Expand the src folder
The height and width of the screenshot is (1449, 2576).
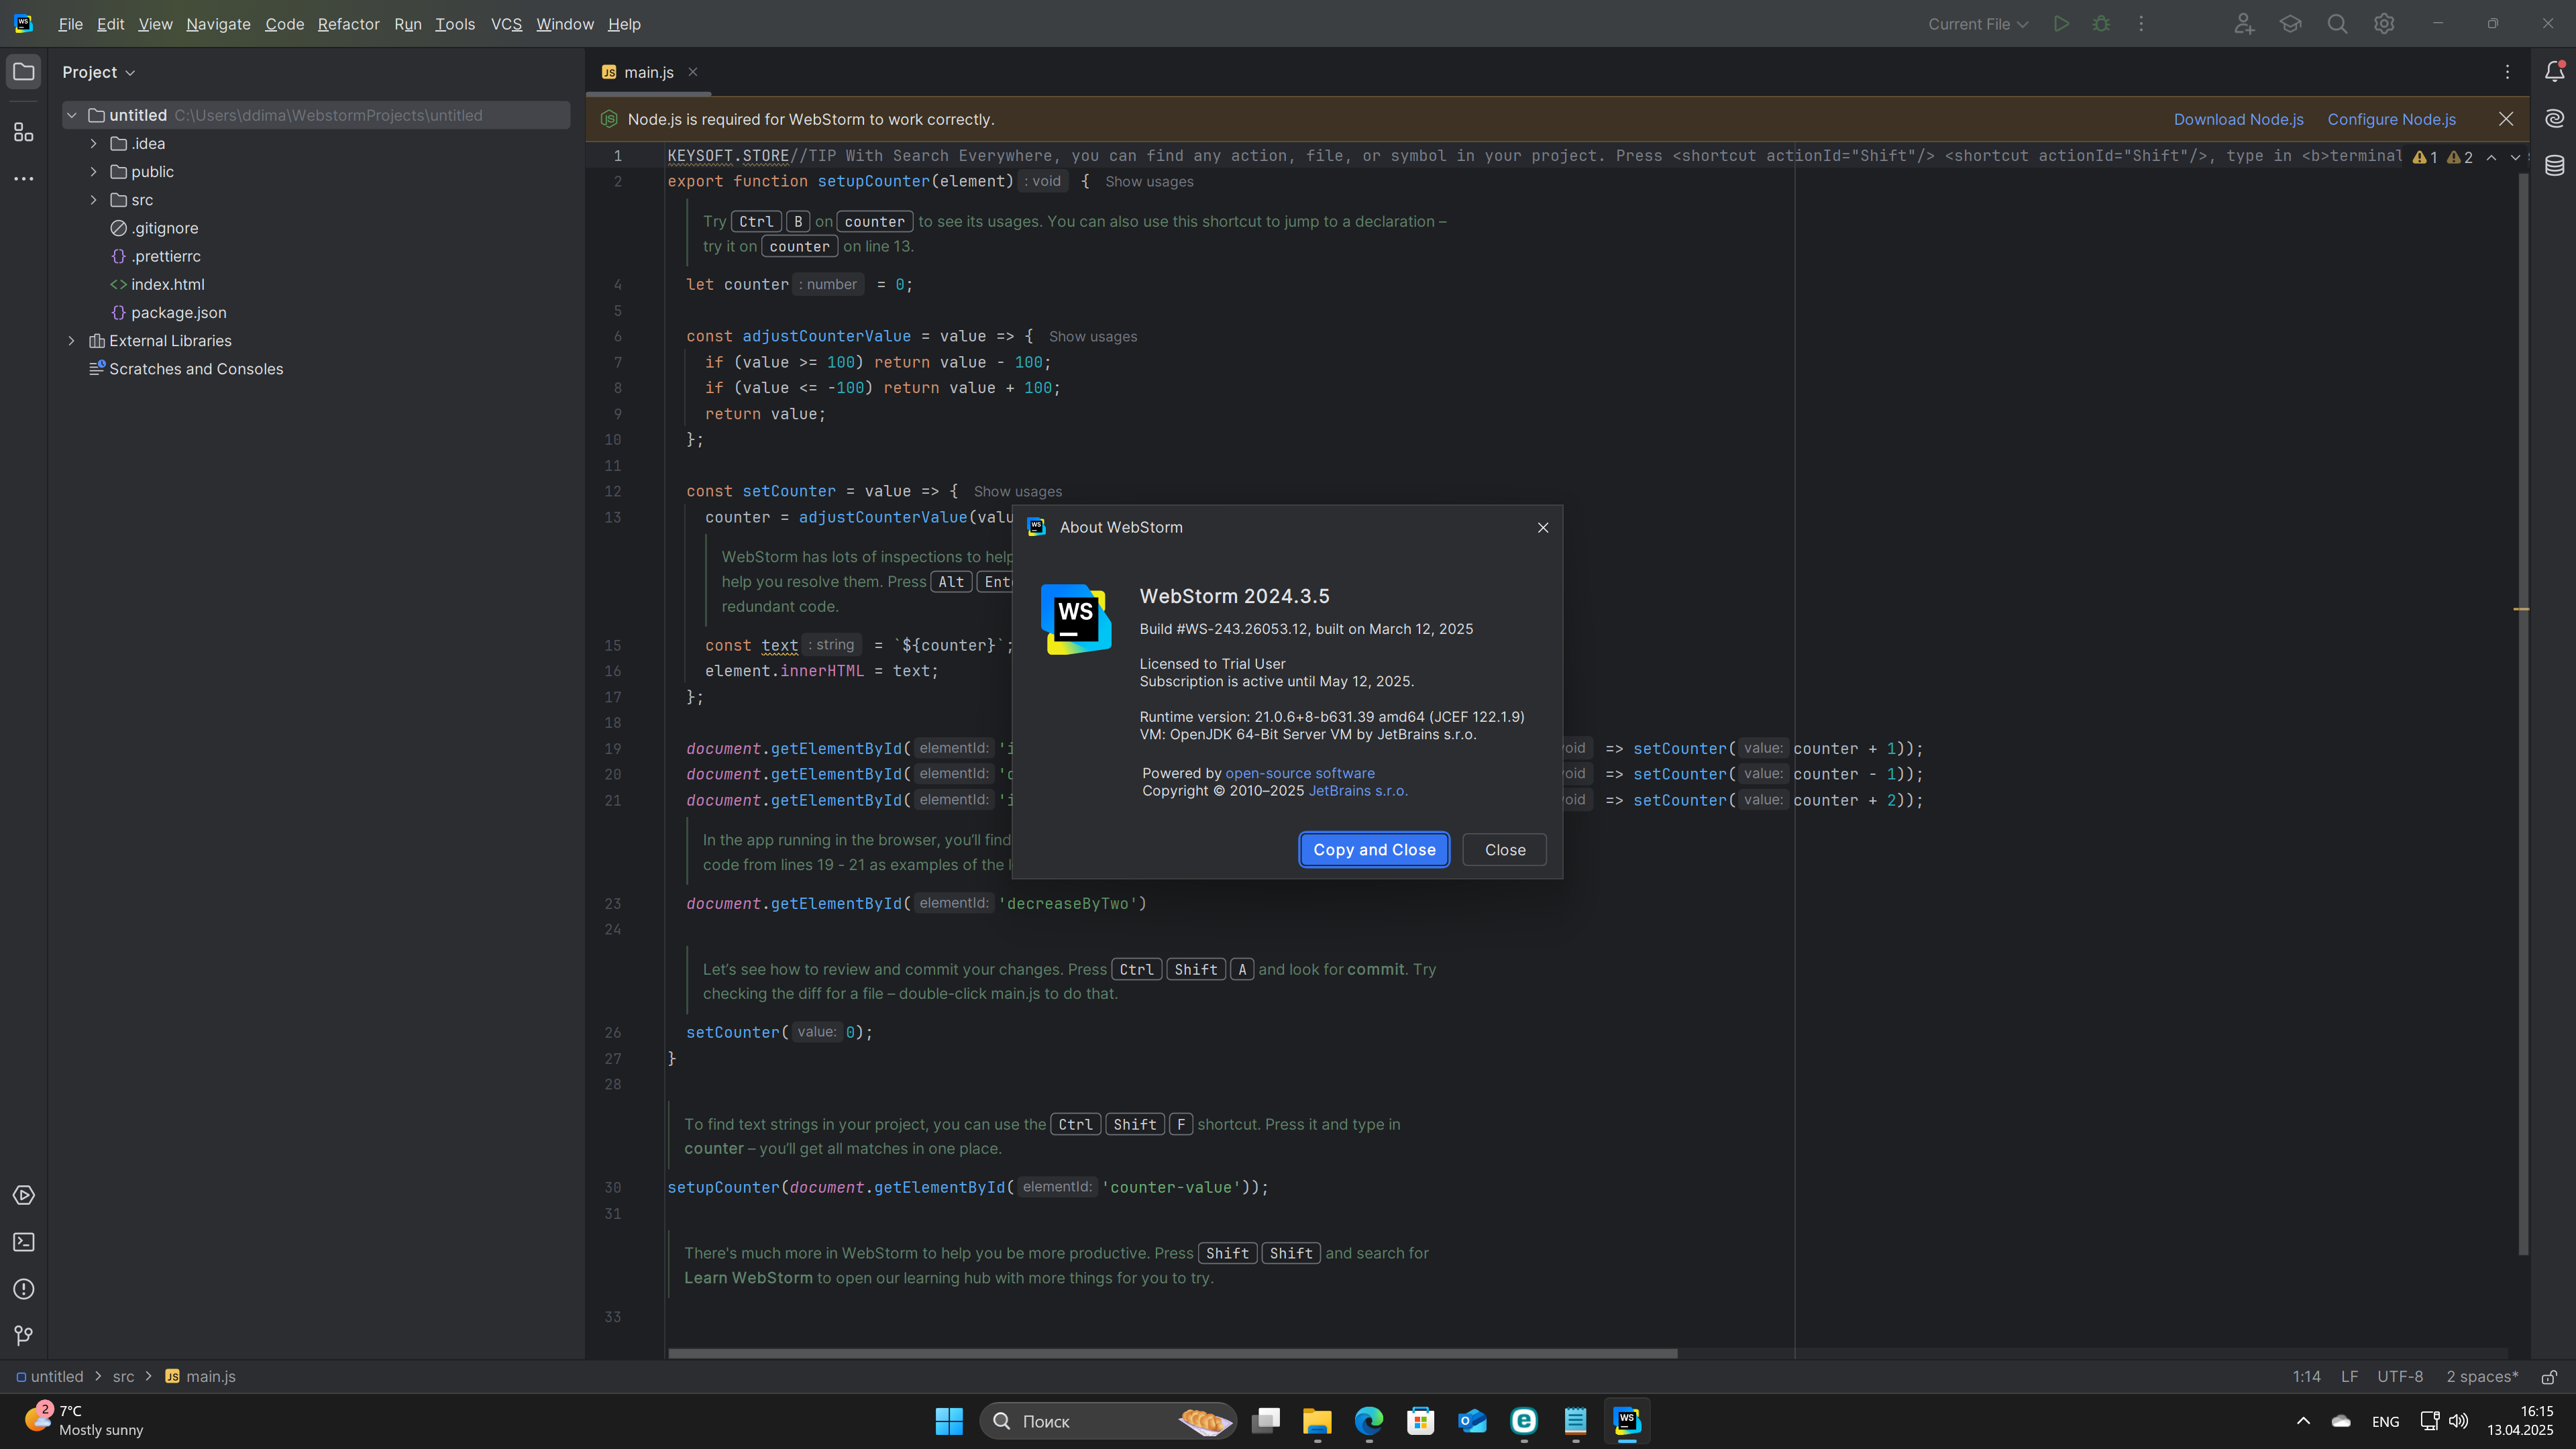tap(94, 200)
